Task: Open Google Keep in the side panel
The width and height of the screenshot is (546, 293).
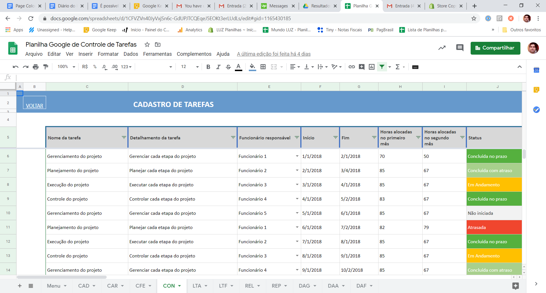Action: pos(536,90)
